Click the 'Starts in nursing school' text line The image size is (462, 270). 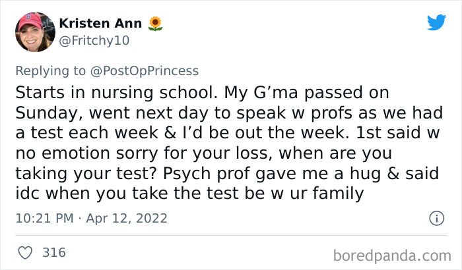click(x=201, y=91)
